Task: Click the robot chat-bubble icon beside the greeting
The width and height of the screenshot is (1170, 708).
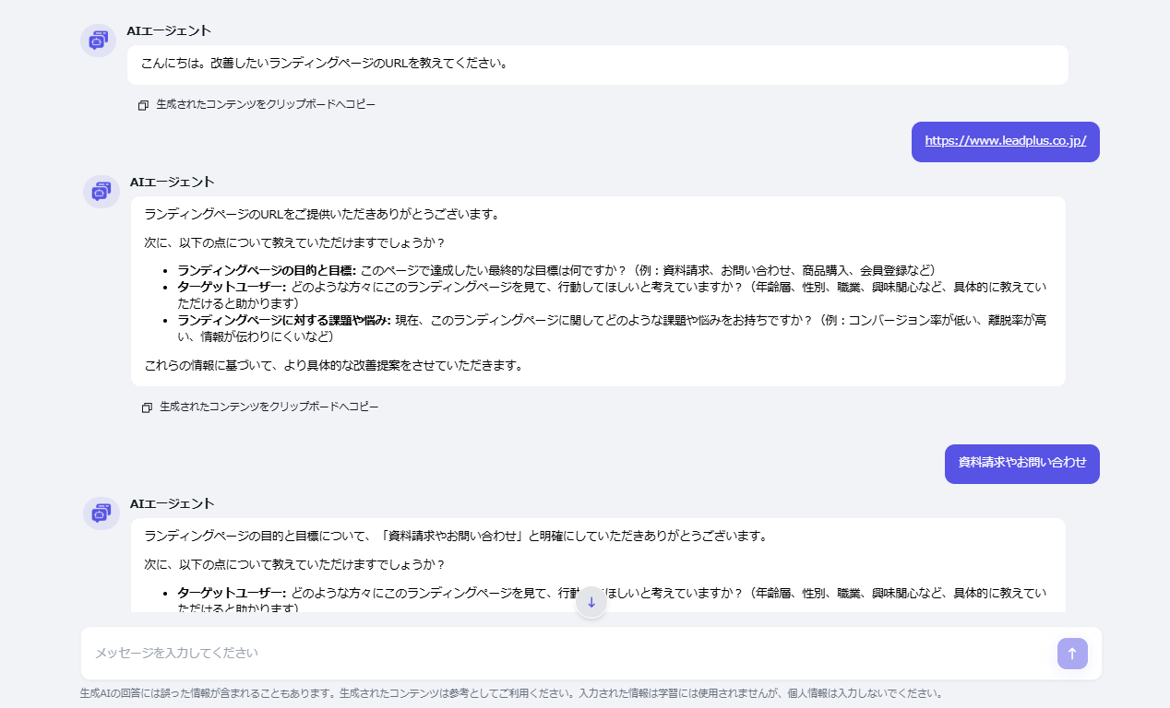Action: pyautogui.click(x=98, y=41)
